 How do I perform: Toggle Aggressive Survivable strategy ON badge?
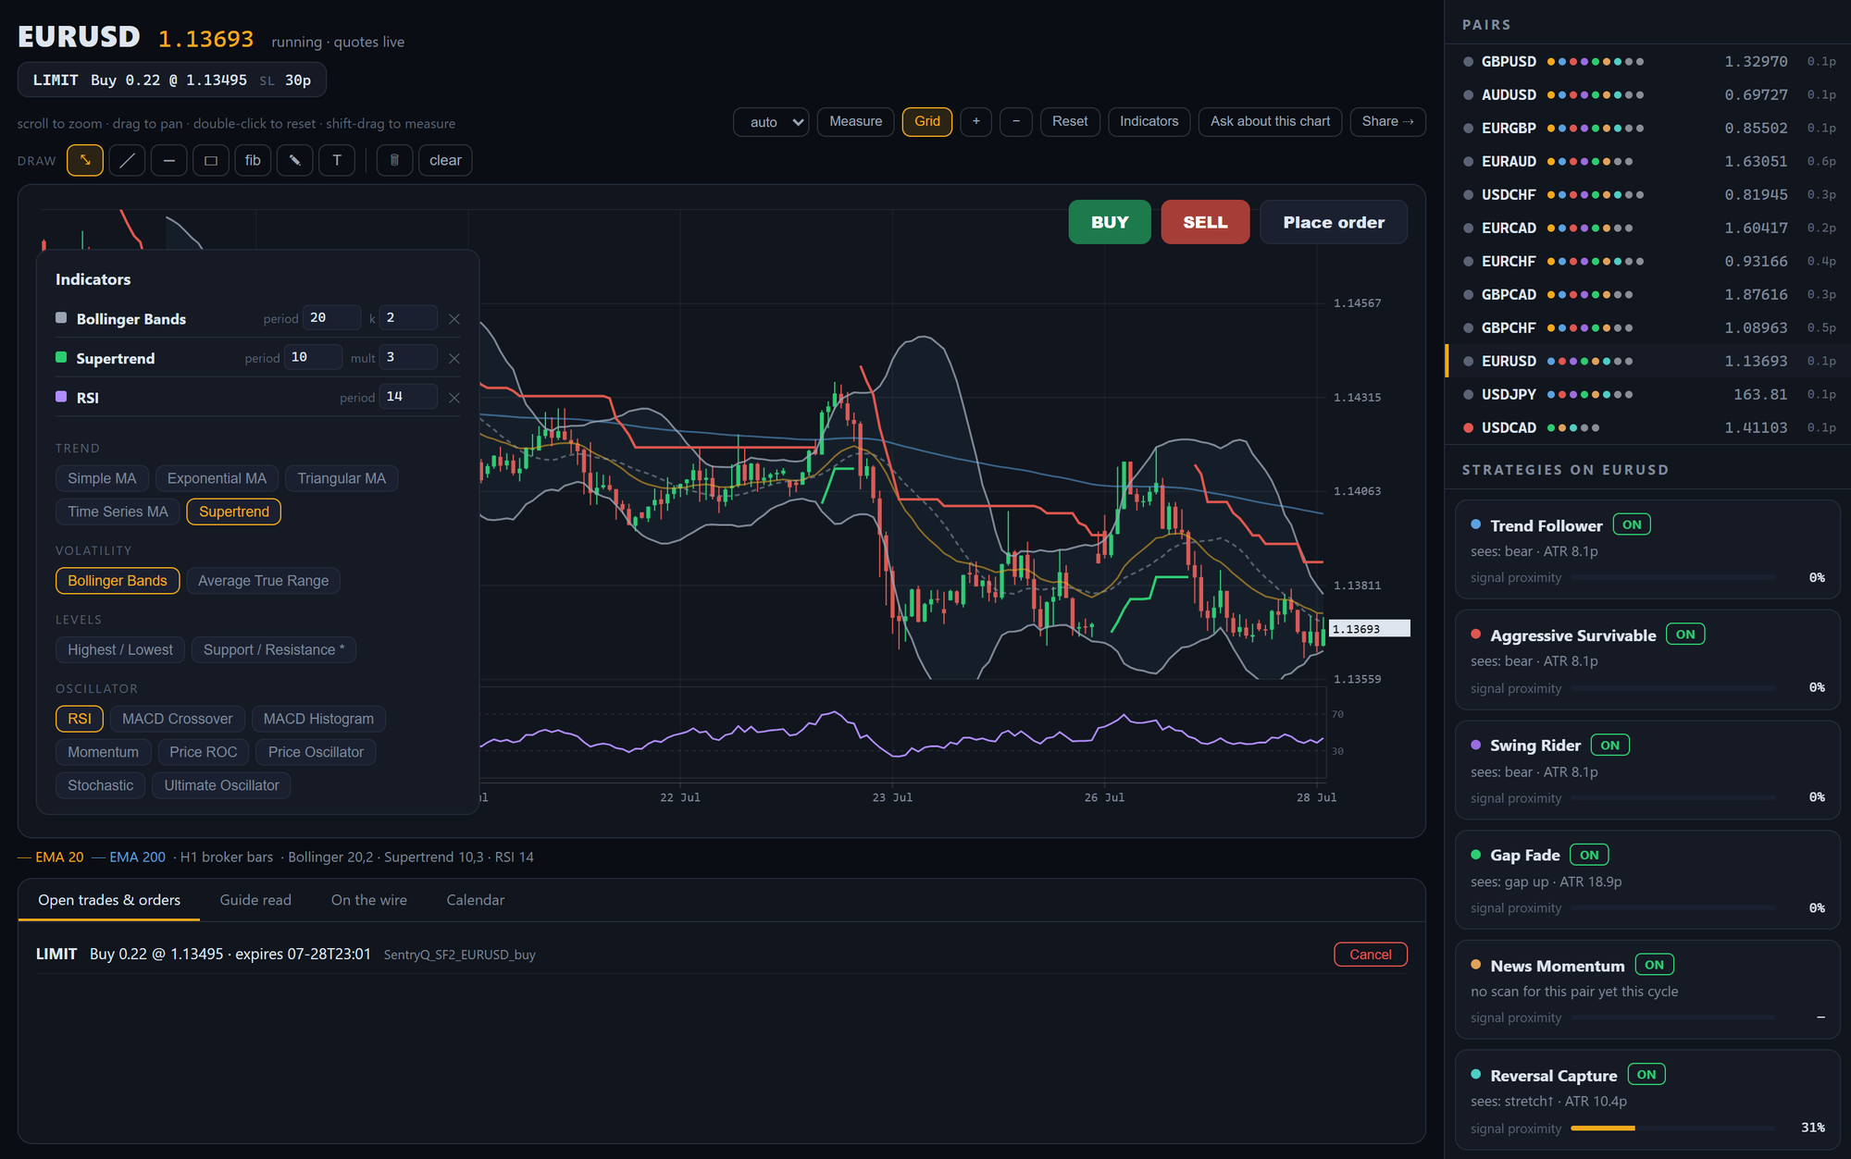1685,635
